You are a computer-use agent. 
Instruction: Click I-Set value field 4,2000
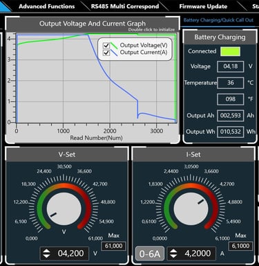click(191, 254)
